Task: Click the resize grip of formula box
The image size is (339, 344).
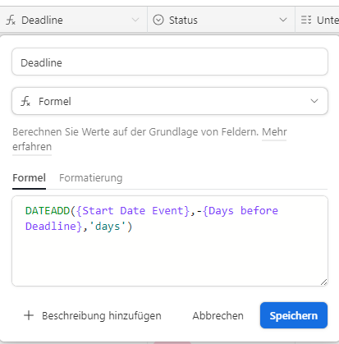Action: coord(323,282)
